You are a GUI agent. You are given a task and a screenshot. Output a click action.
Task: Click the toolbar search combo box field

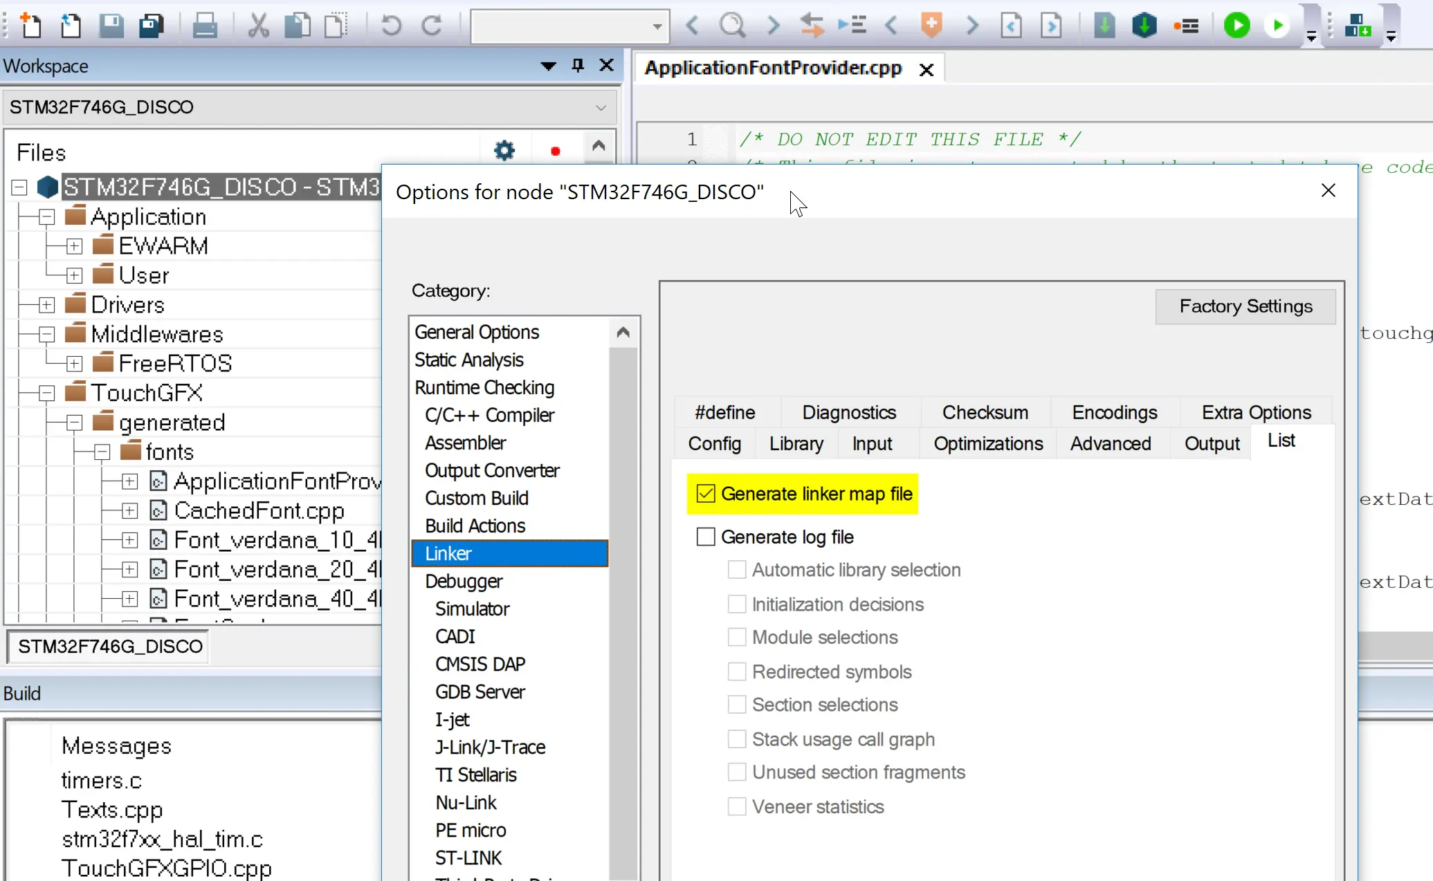pos(560,26)
